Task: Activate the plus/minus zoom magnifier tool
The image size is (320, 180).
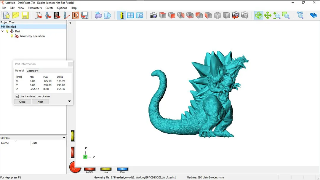Action: click(x=277, y=15)
